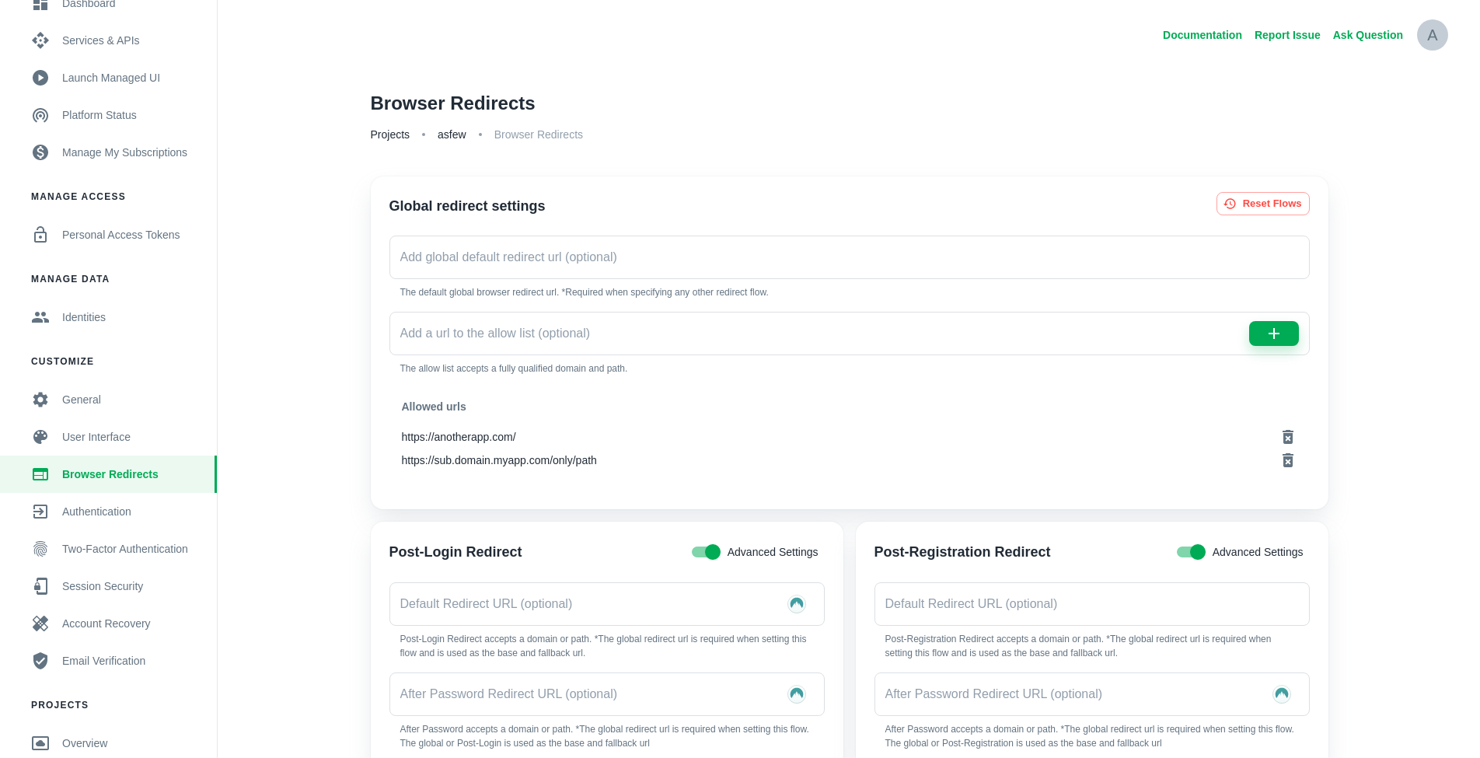Screen dimensions: 1480x758
Task: Open the Documentation link
Action: pyautogui.click(x=1202, y=35)
